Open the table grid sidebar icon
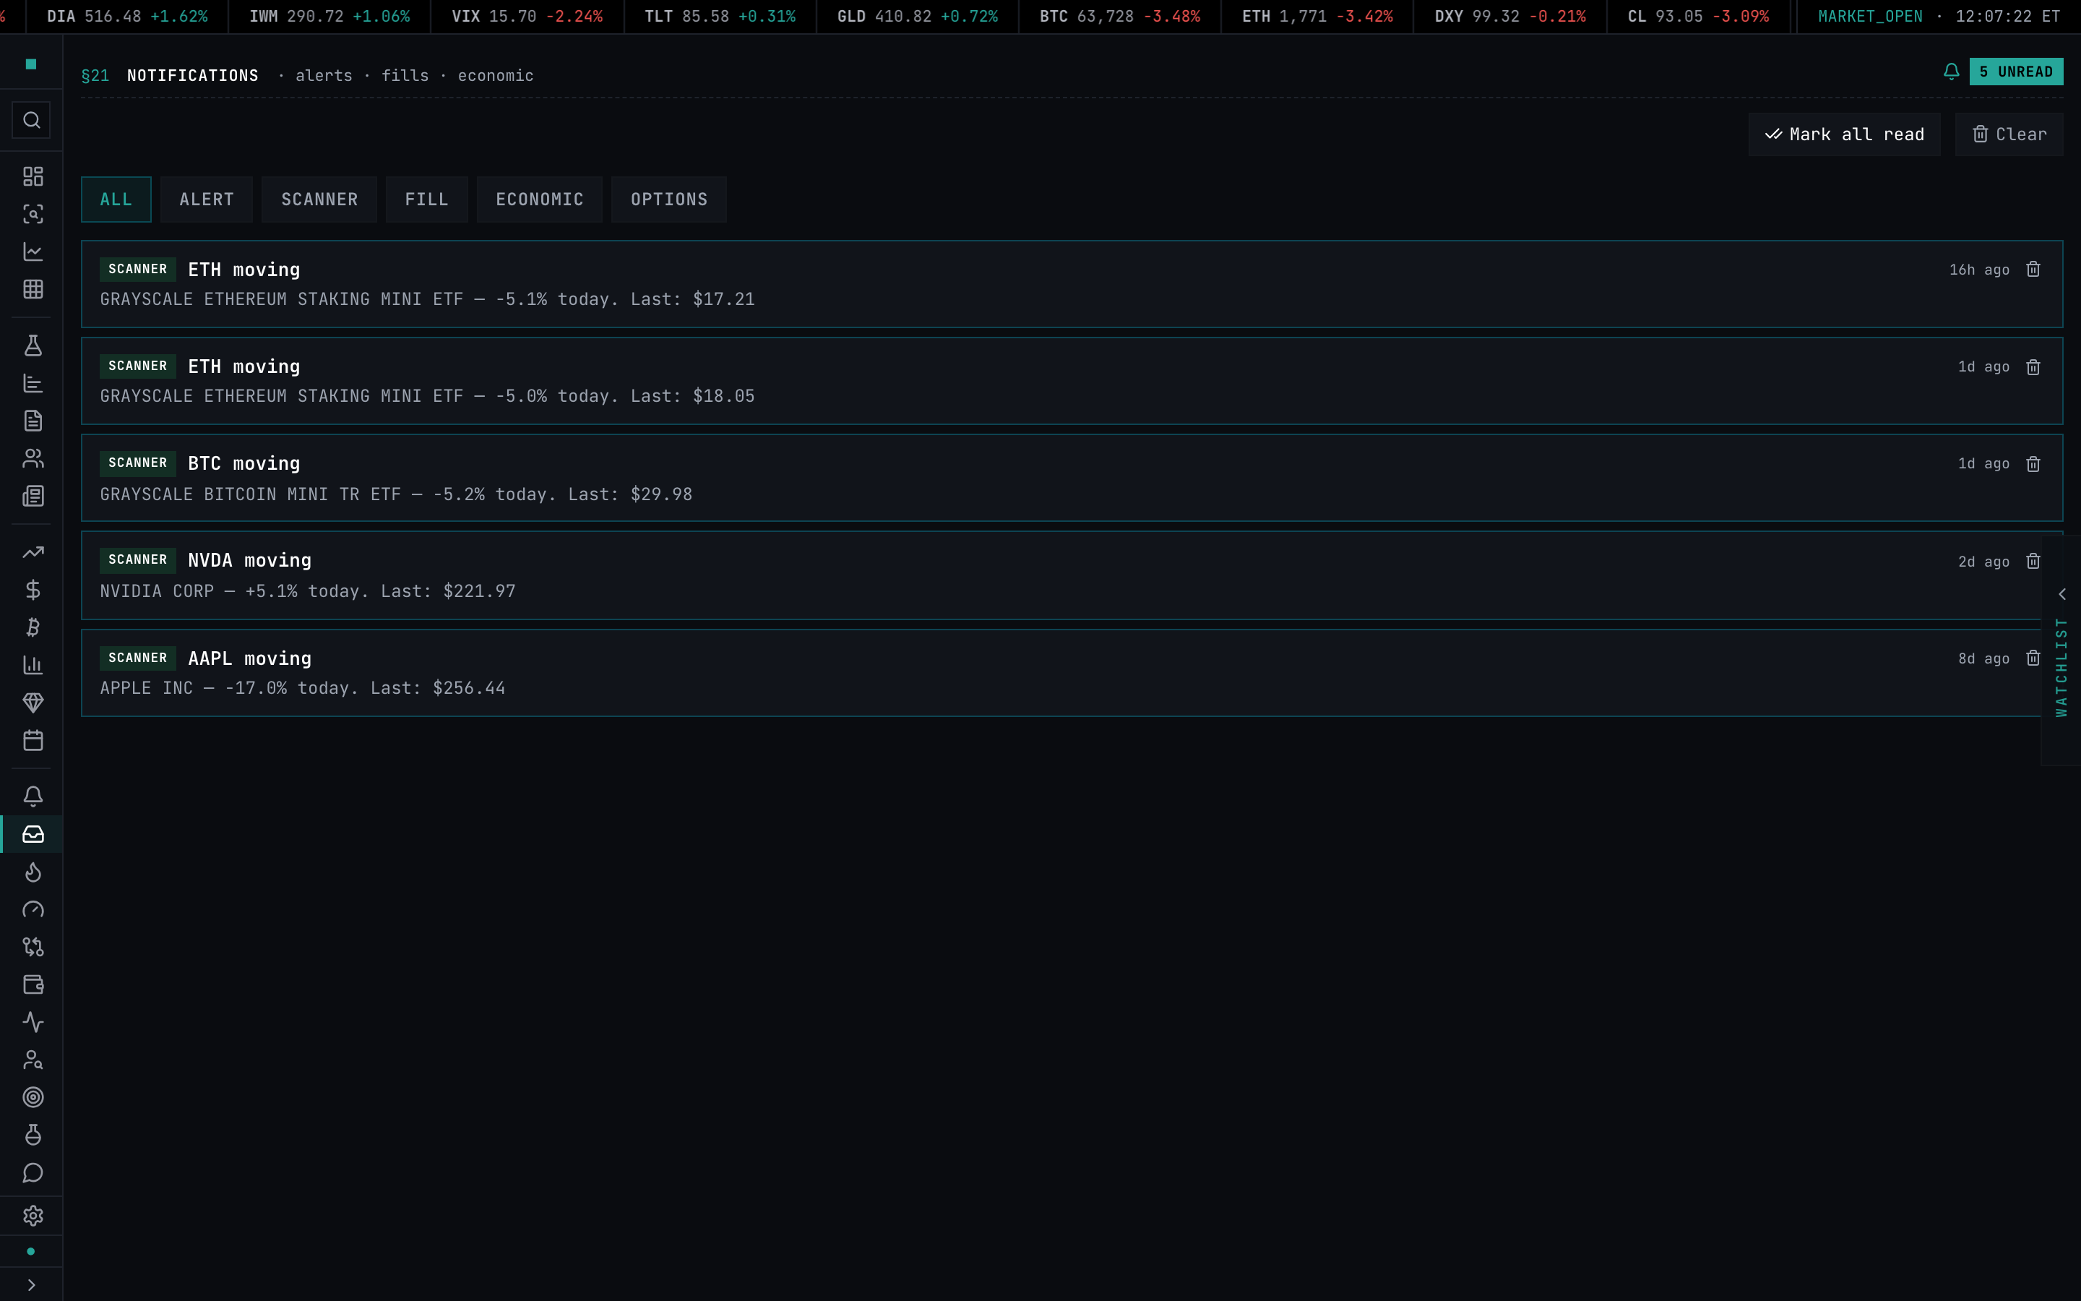 point(33,289)
